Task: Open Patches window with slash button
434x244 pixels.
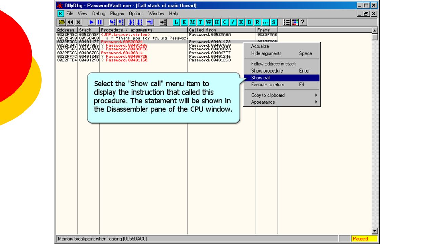Action: coord(233,22)
